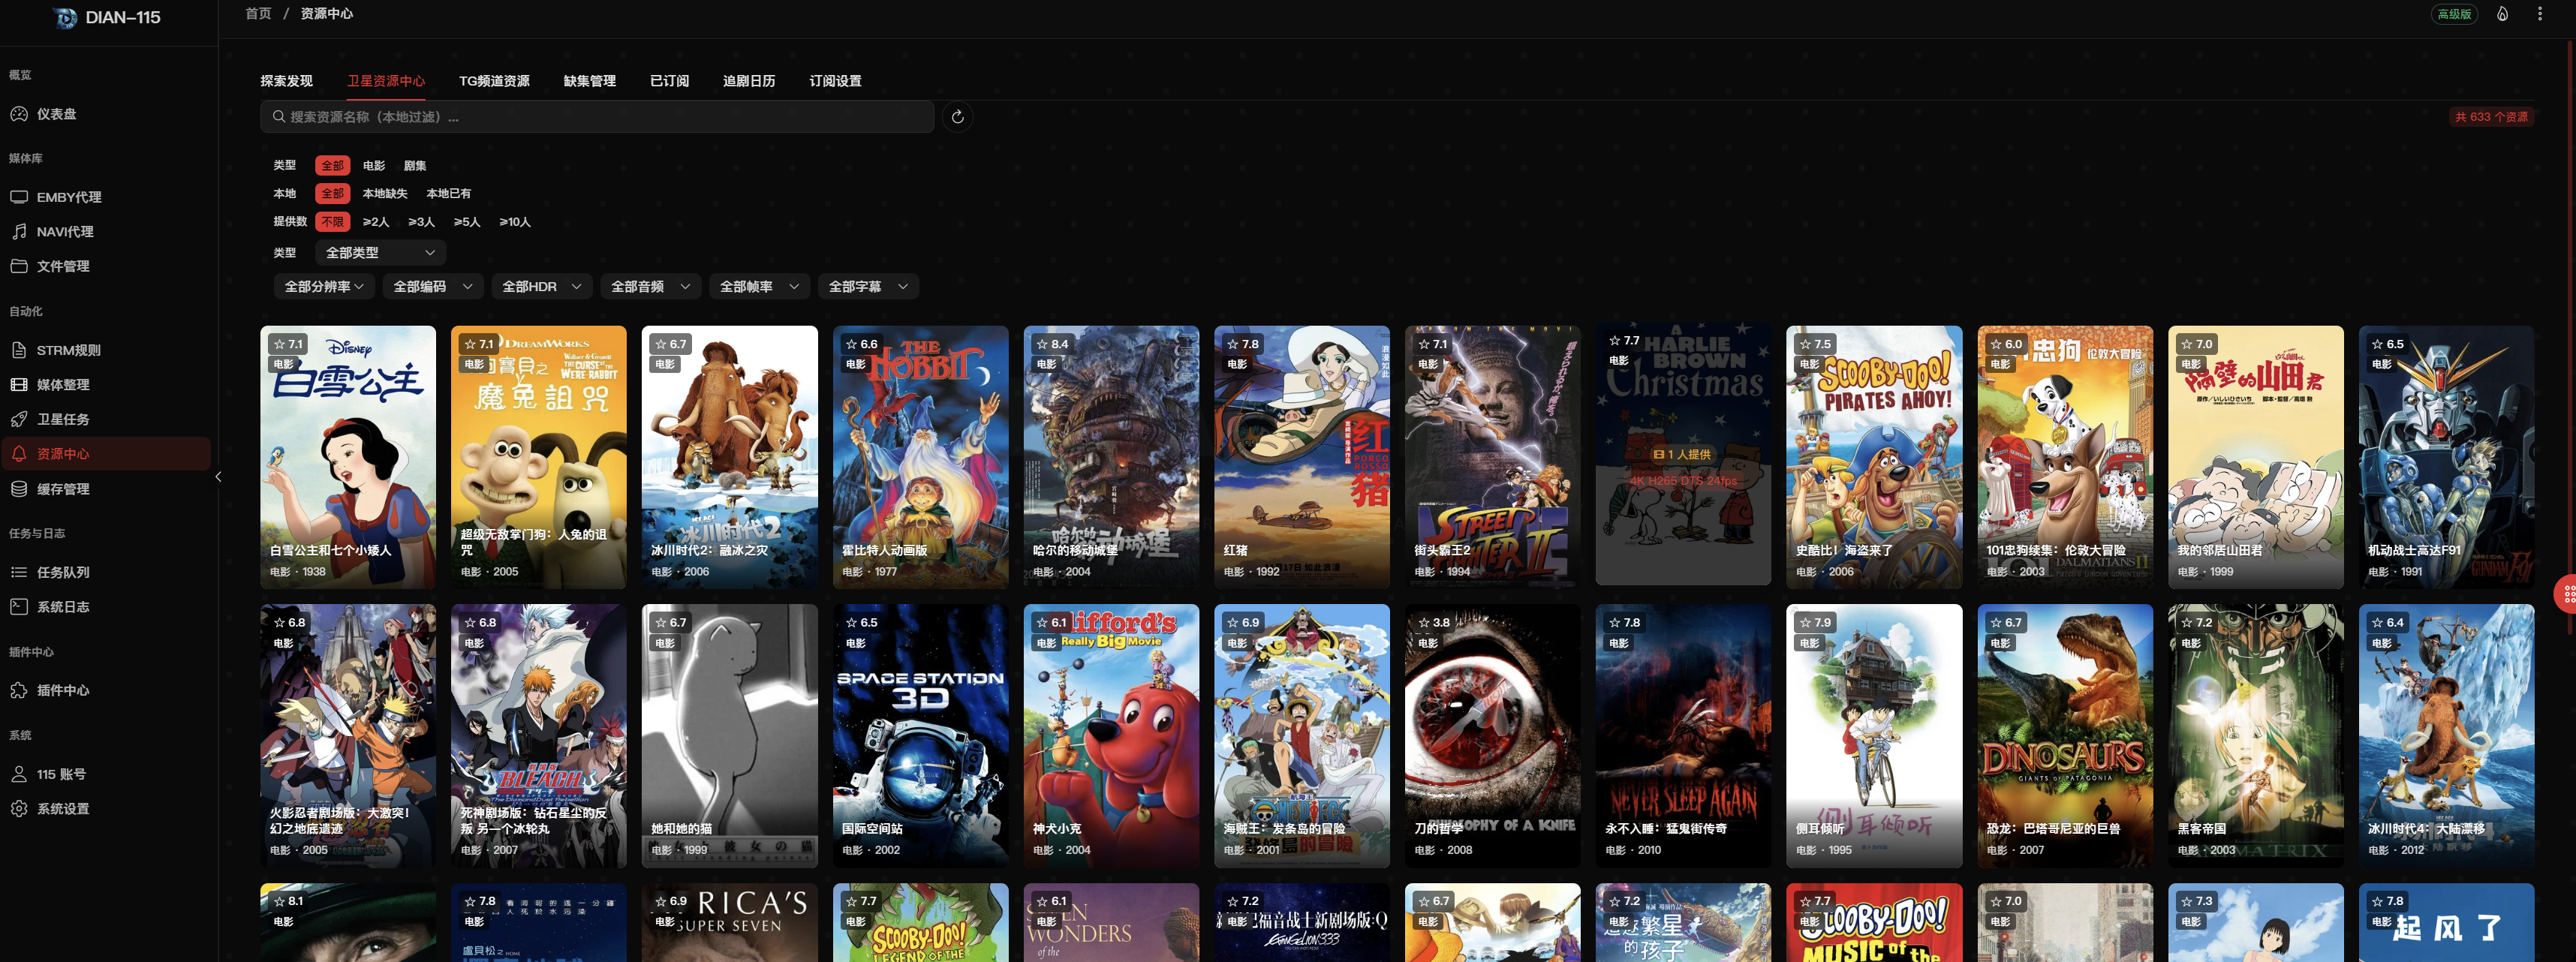Collapse the sidebar with the chevron handle
This screenshot has width=2576, height=962.
pos(218,477)
